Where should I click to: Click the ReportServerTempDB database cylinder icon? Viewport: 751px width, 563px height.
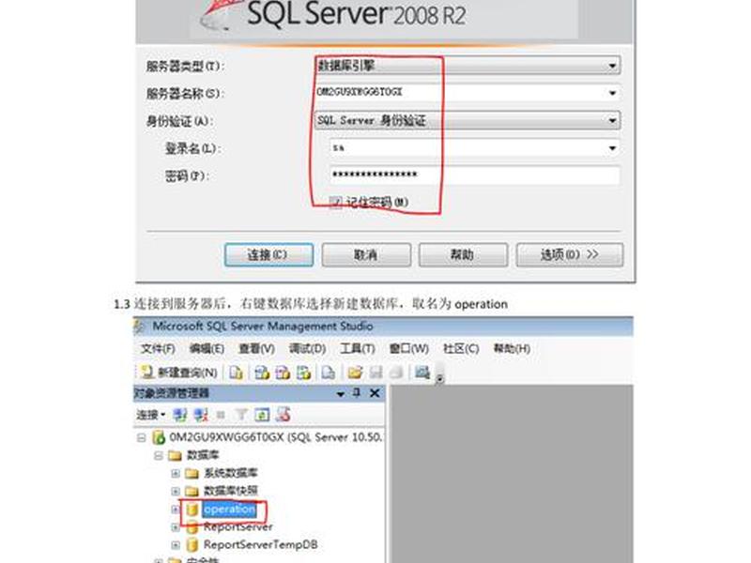pyautogui.click(x=192, y=545)
